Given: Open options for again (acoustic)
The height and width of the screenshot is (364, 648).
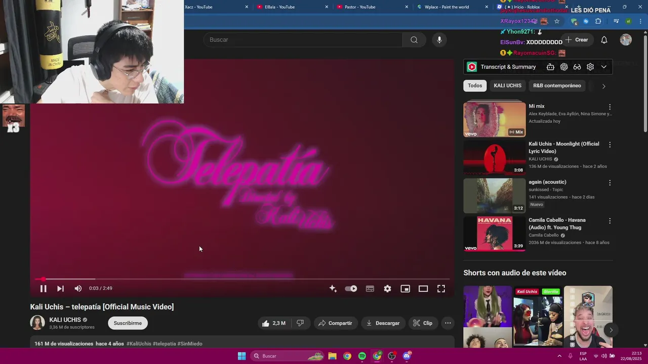Looking at the screenshot, I should click(610, 183).
